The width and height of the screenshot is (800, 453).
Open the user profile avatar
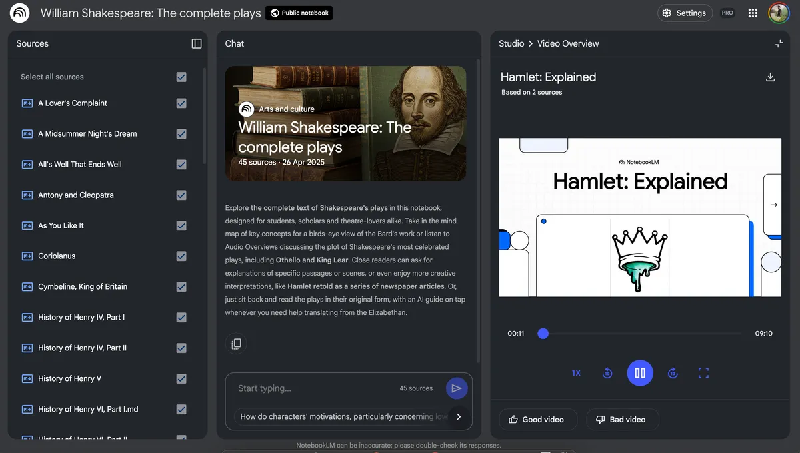point(779,13)
